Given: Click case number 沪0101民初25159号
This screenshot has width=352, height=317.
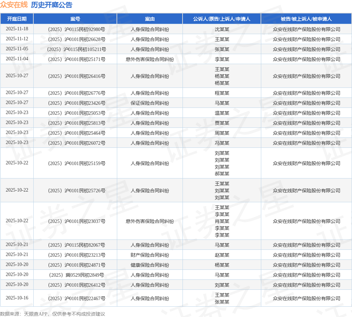Looking at the screenshot, I should [x=77, y=163].
